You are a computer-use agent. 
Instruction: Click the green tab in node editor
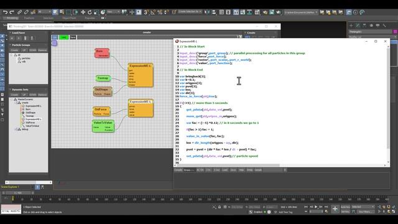tap(64, 37)
